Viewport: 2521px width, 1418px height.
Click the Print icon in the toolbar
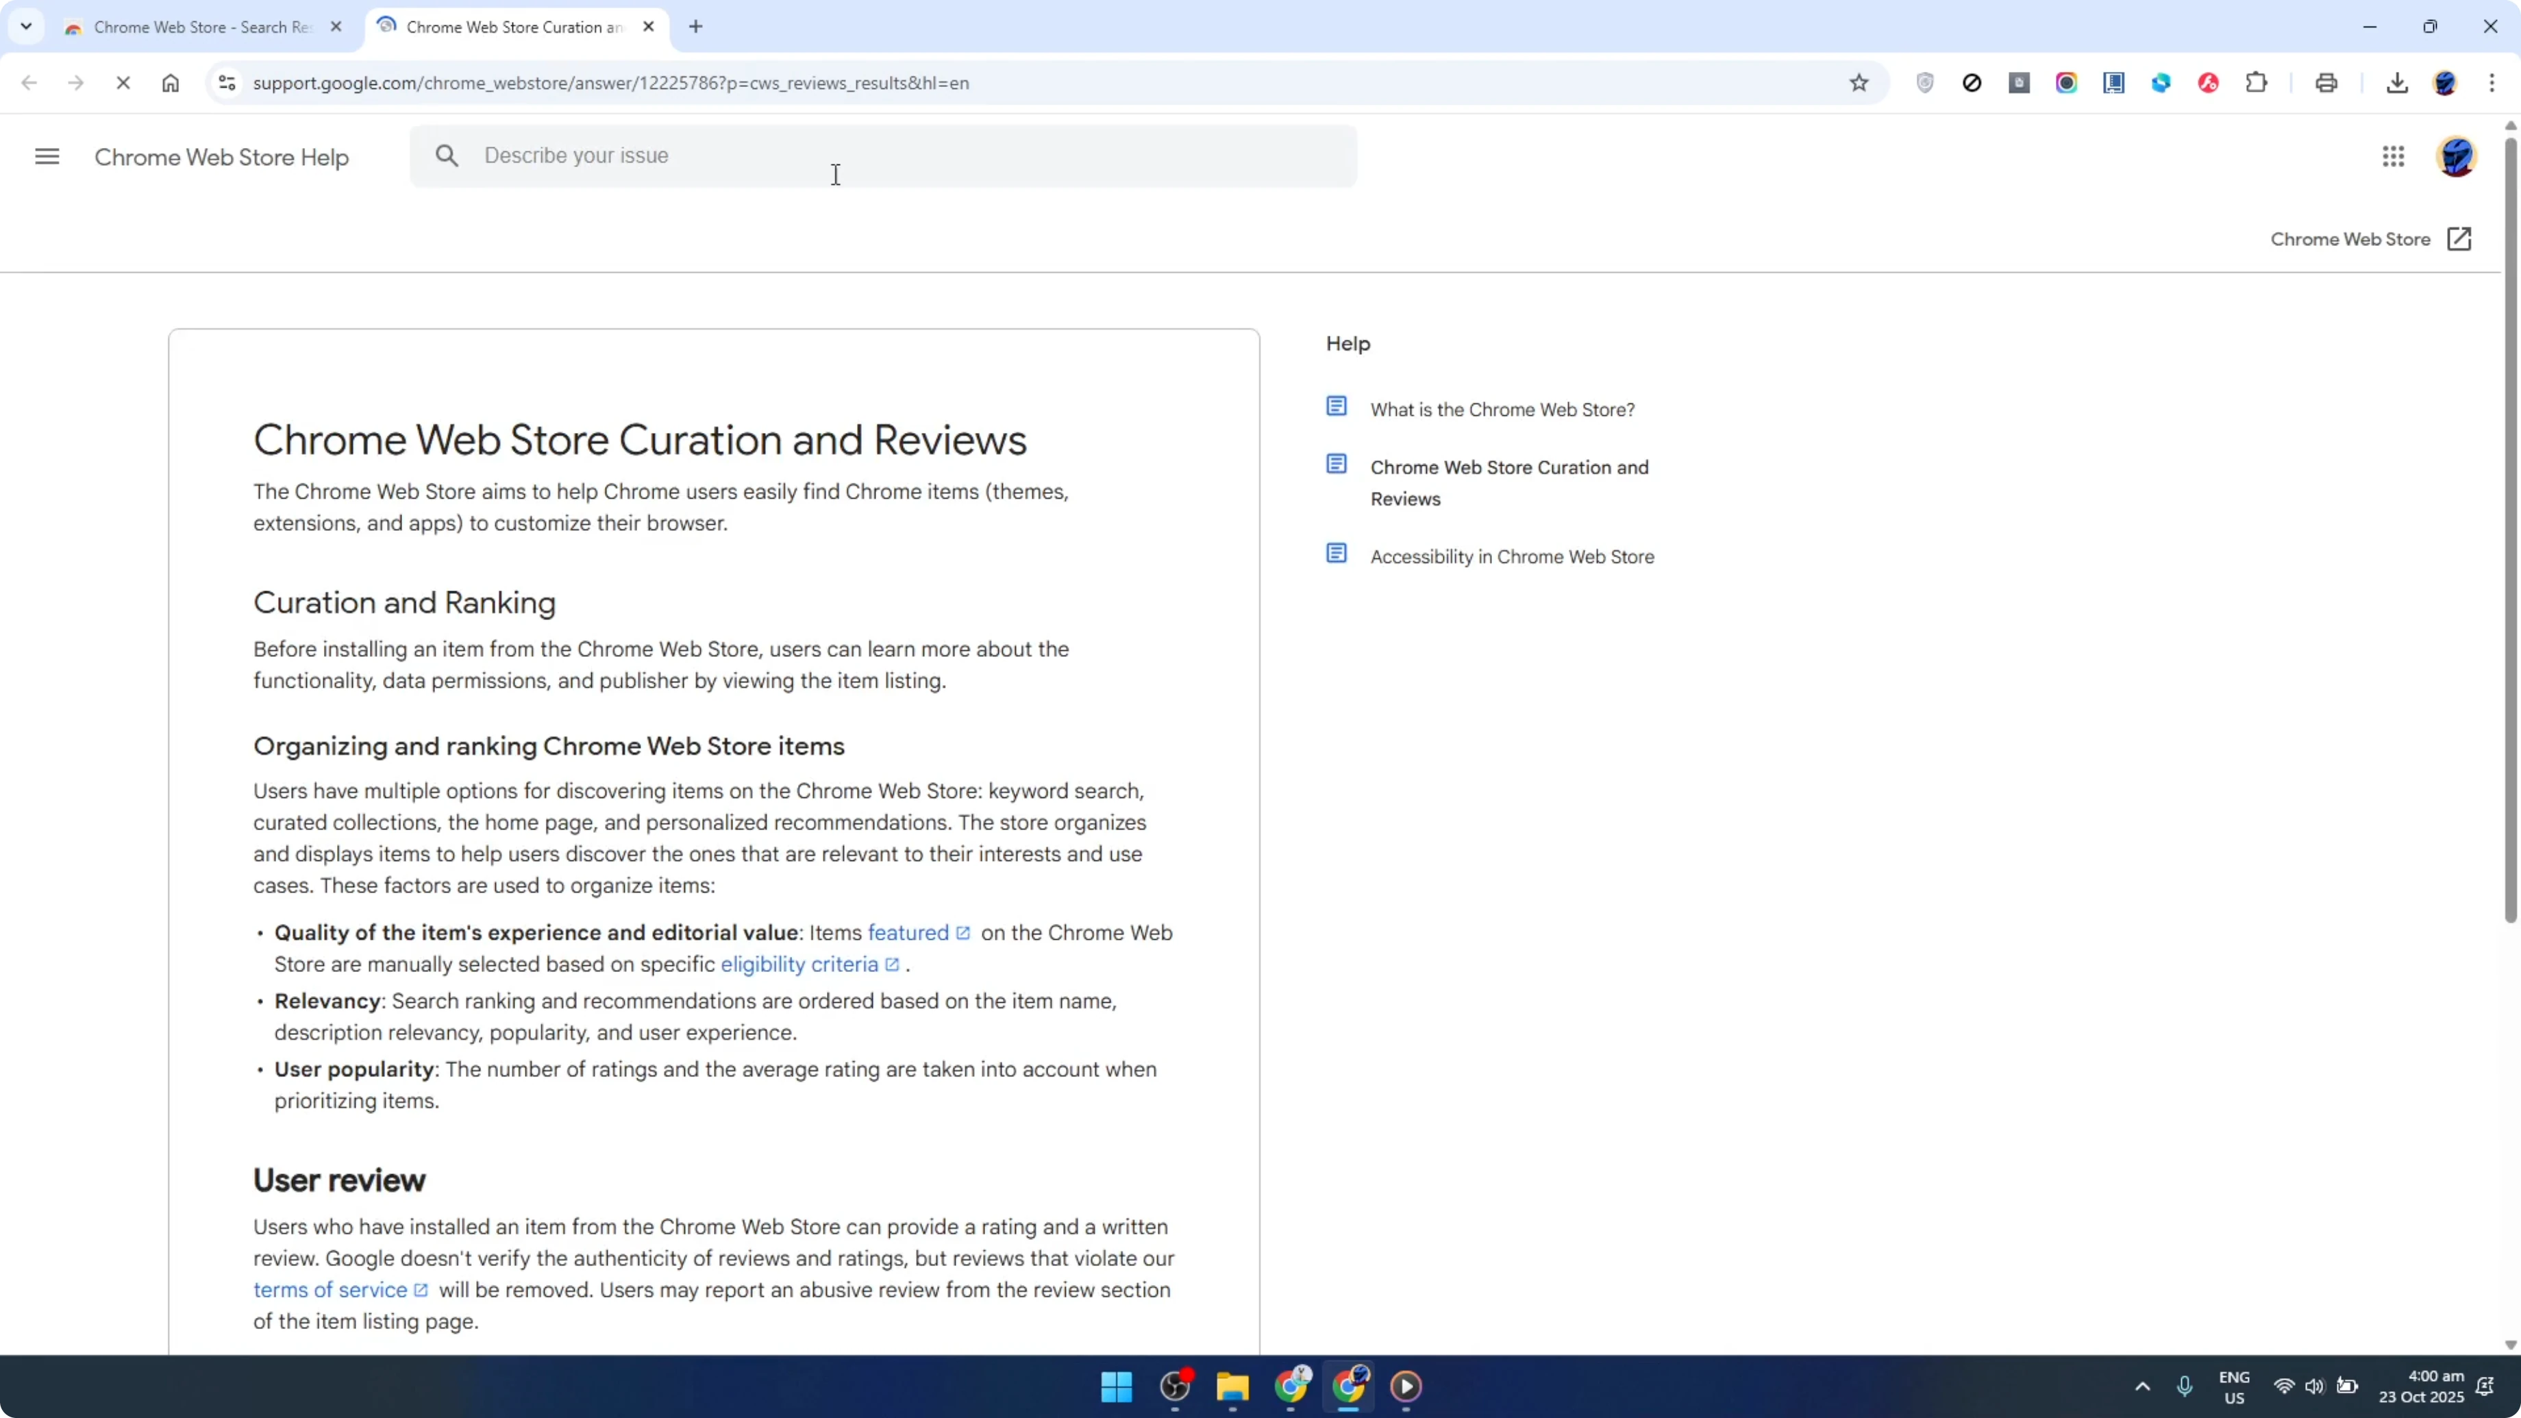coord(2327,83)
